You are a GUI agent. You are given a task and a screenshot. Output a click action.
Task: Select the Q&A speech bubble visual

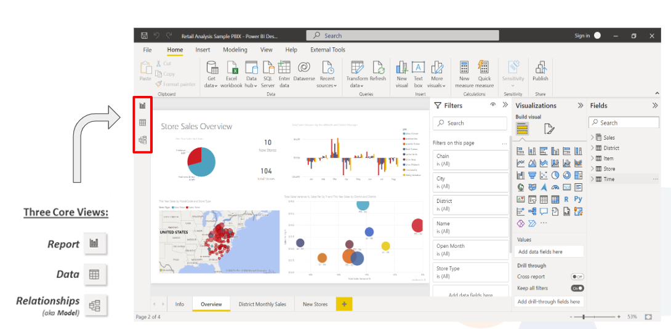click(x=544, y=211)
